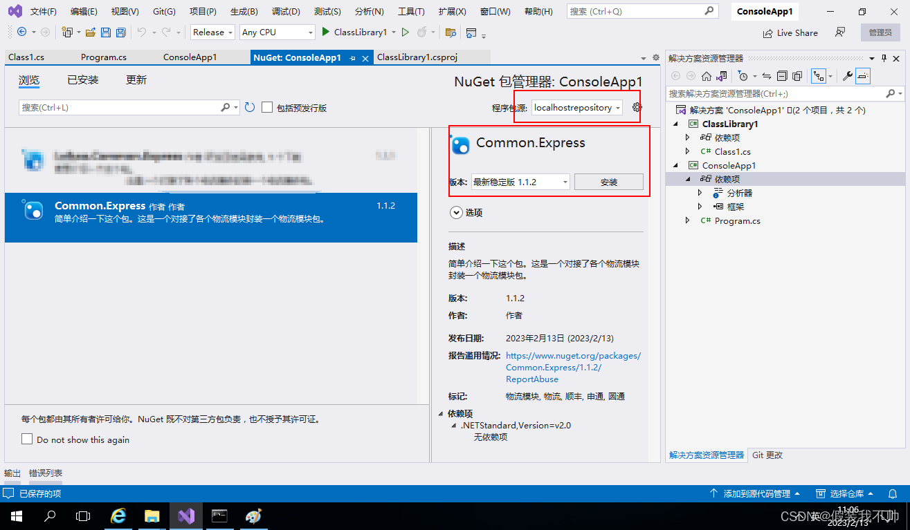Toggle nested view mode in Solution Explorer
This screenshot has height=530, width=910.
coord(818,76)
